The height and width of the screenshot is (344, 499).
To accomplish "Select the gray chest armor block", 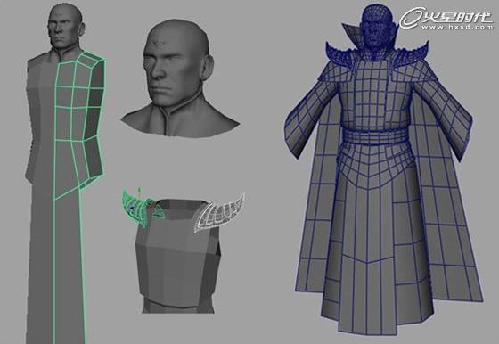I will pyautogui.click(x=178, y=256).
